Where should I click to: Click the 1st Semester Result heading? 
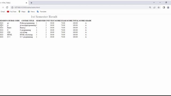coord(44,17)
